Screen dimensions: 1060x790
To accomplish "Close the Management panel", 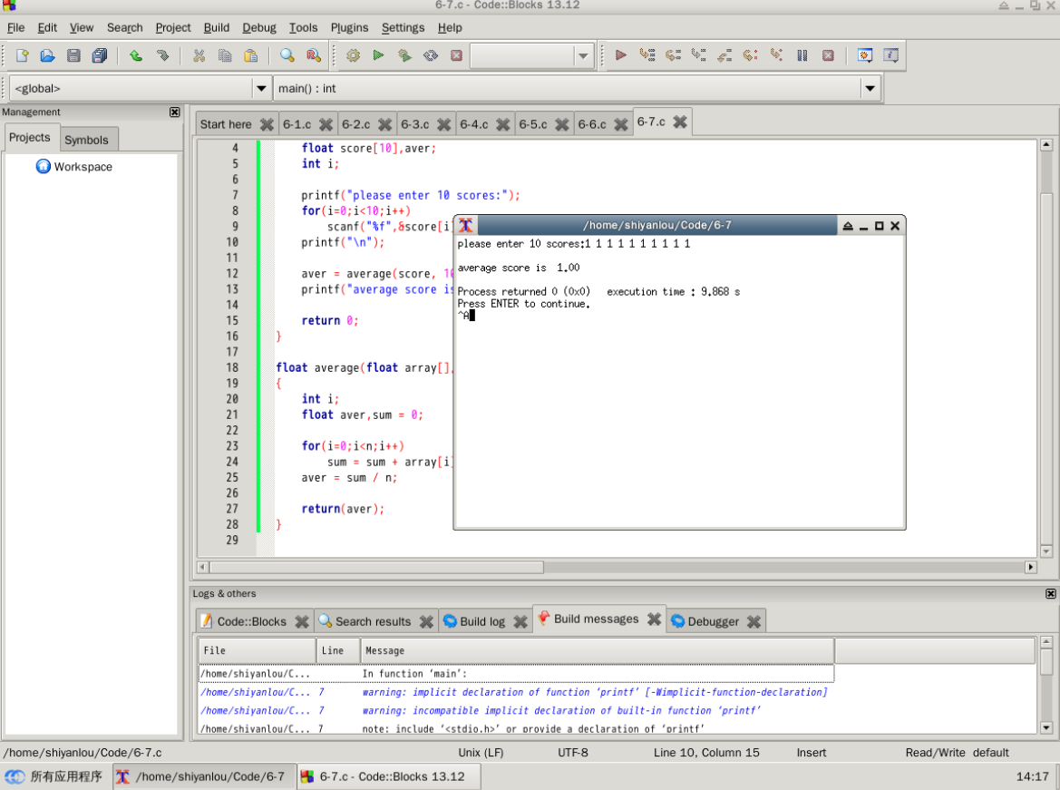I will click(175, 112).
